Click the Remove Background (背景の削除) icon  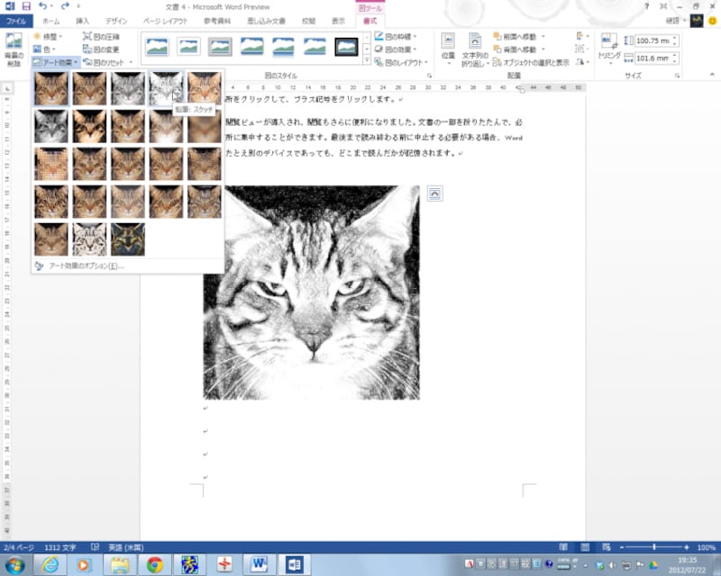click(x=14, y=47)
